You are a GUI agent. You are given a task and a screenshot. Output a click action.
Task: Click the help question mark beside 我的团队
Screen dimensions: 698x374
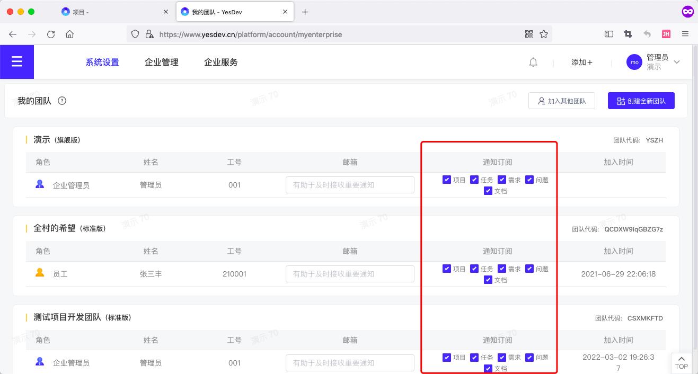(x=62, y=101)
